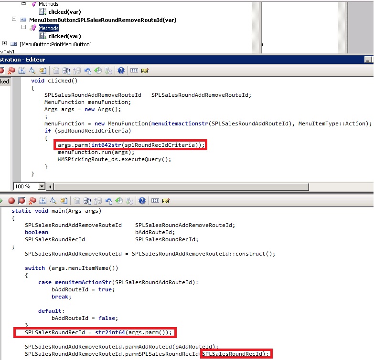Enable/disable breakpoint icon in main() editor toolbar
The image size is (374, 360).
[x=21, y=201]
